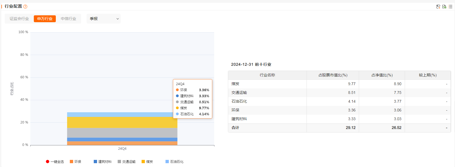Viewport: 455px width, 167px height.
Task: Click the yellow 煤炭 bar segment
Action: point(122,123)
